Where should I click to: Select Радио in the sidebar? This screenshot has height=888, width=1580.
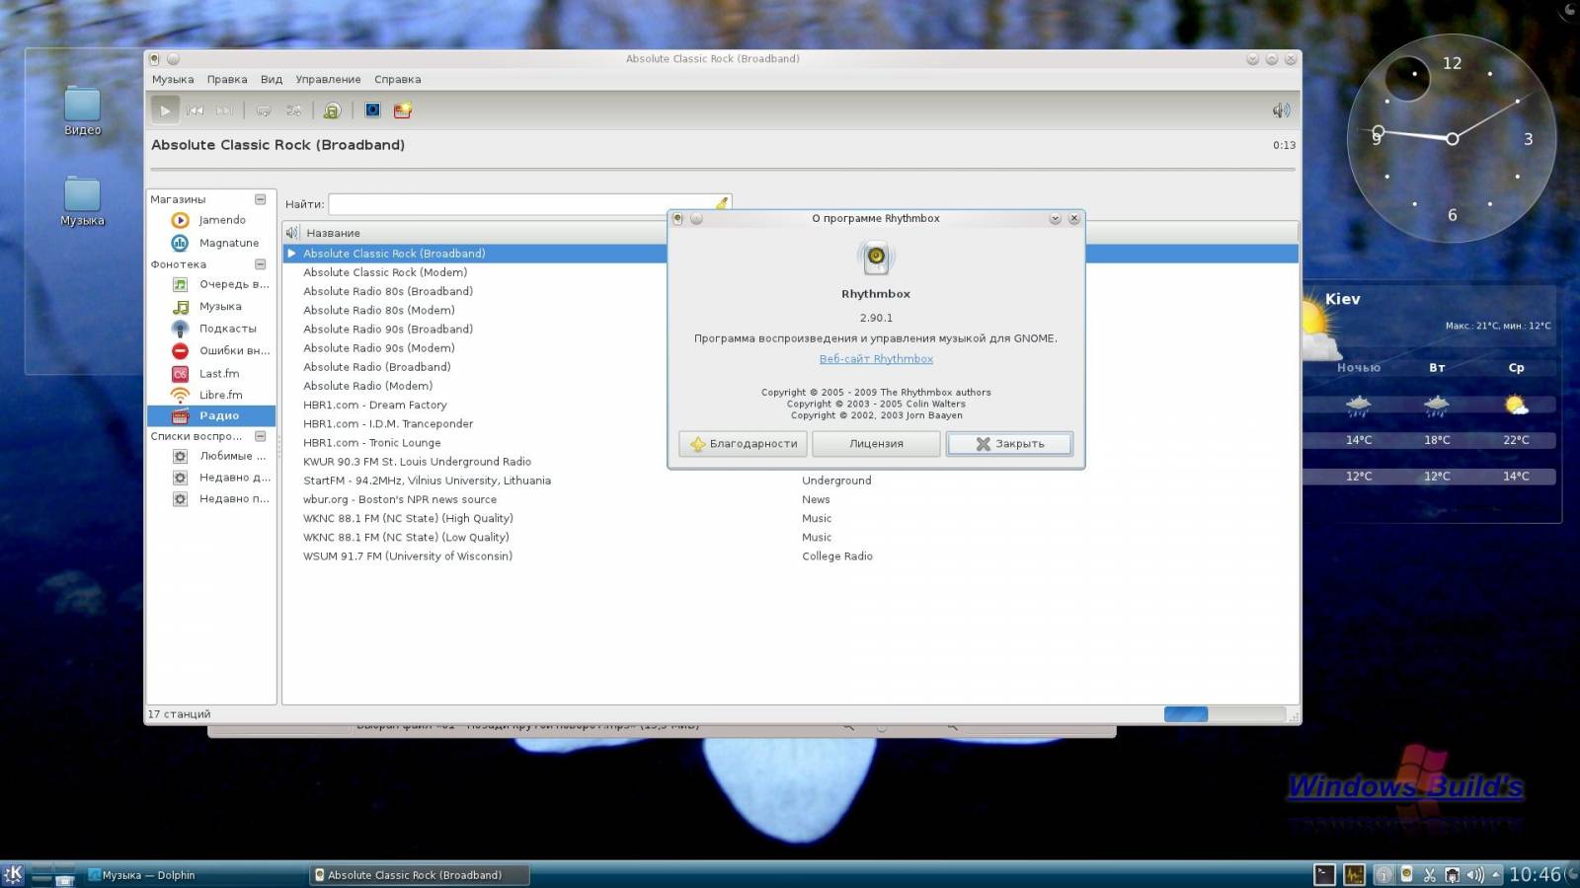pos(211,415)
